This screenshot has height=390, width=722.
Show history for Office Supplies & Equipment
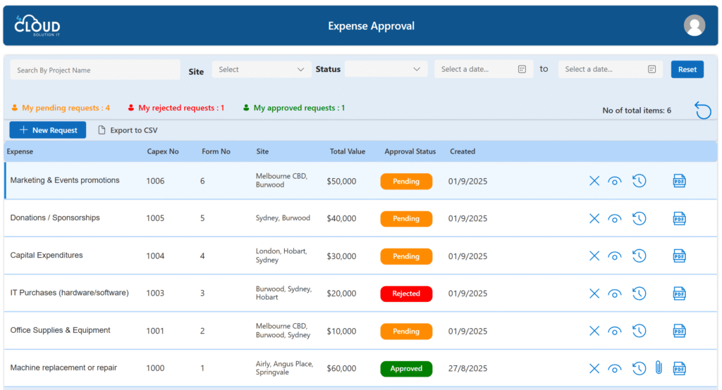pos(639,331)
